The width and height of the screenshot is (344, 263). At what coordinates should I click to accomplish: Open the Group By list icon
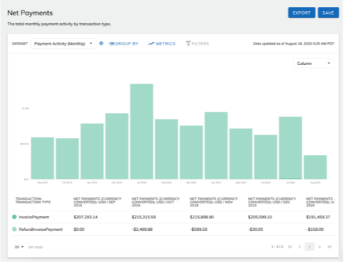(x=111, y=43)
